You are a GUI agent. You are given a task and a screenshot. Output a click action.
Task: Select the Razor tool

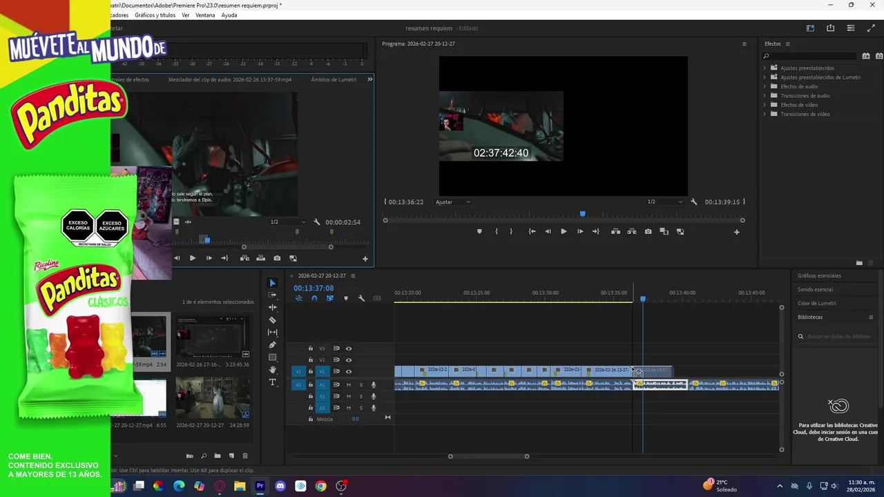pyautogui.click(x=272, y=320)
